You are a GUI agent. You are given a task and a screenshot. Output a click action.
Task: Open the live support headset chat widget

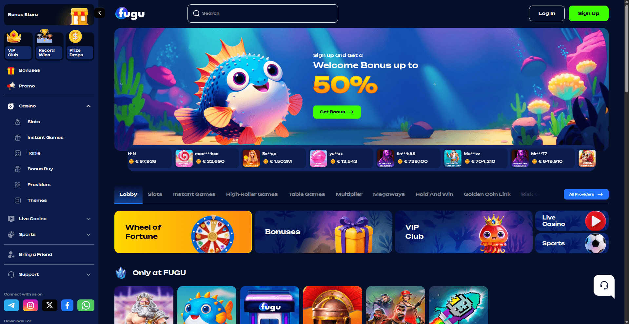coord(604,286)
